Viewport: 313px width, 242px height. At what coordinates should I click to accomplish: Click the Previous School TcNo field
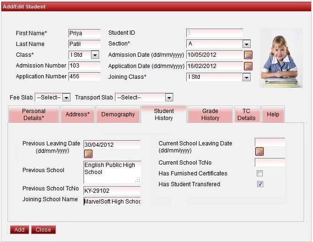point(112,191)
